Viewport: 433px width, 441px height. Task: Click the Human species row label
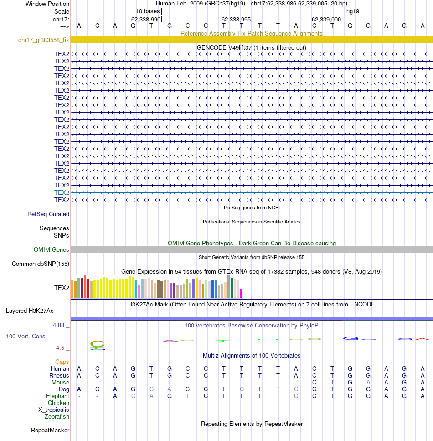pyautogui.click(x=60, y=369)
